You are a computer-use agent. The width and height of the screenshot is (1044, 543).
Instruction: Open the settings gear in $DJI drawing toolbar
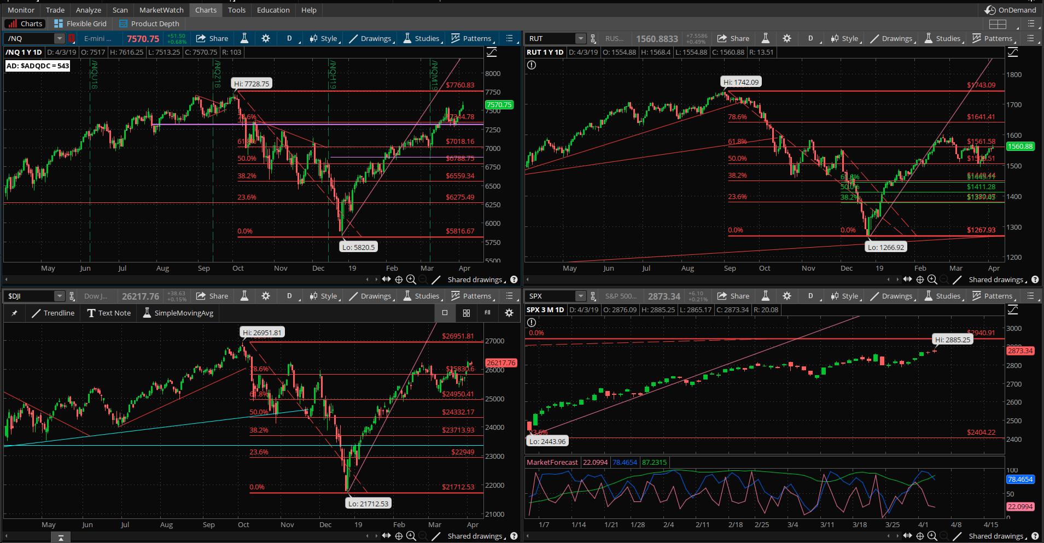point(509,313)
